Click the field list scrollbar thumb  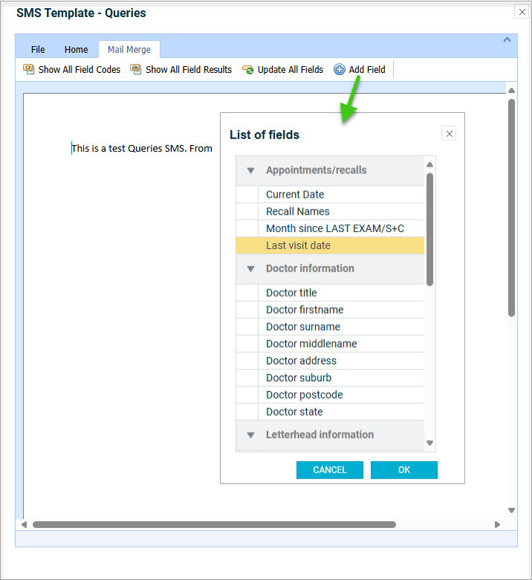pyautogui.click(x=429, y=229)
